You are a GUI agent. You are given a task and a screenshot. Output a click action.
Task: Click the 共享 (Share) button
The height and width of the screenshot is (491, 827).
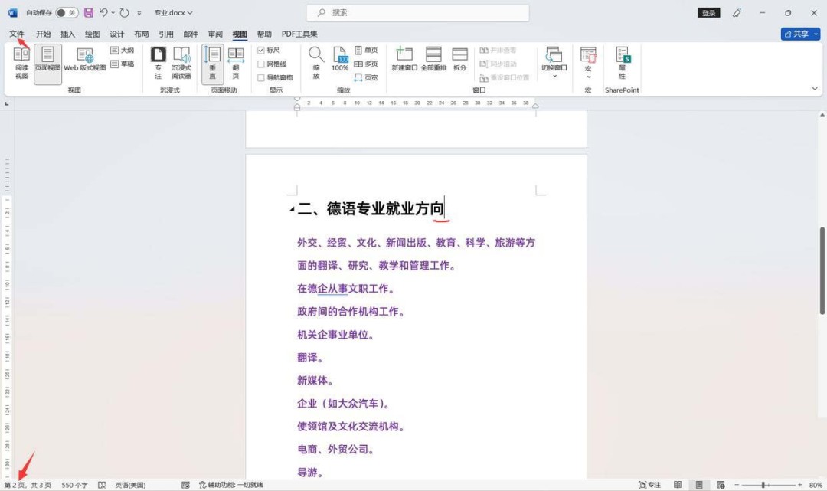pyautogui.click(x=800, y=34)
